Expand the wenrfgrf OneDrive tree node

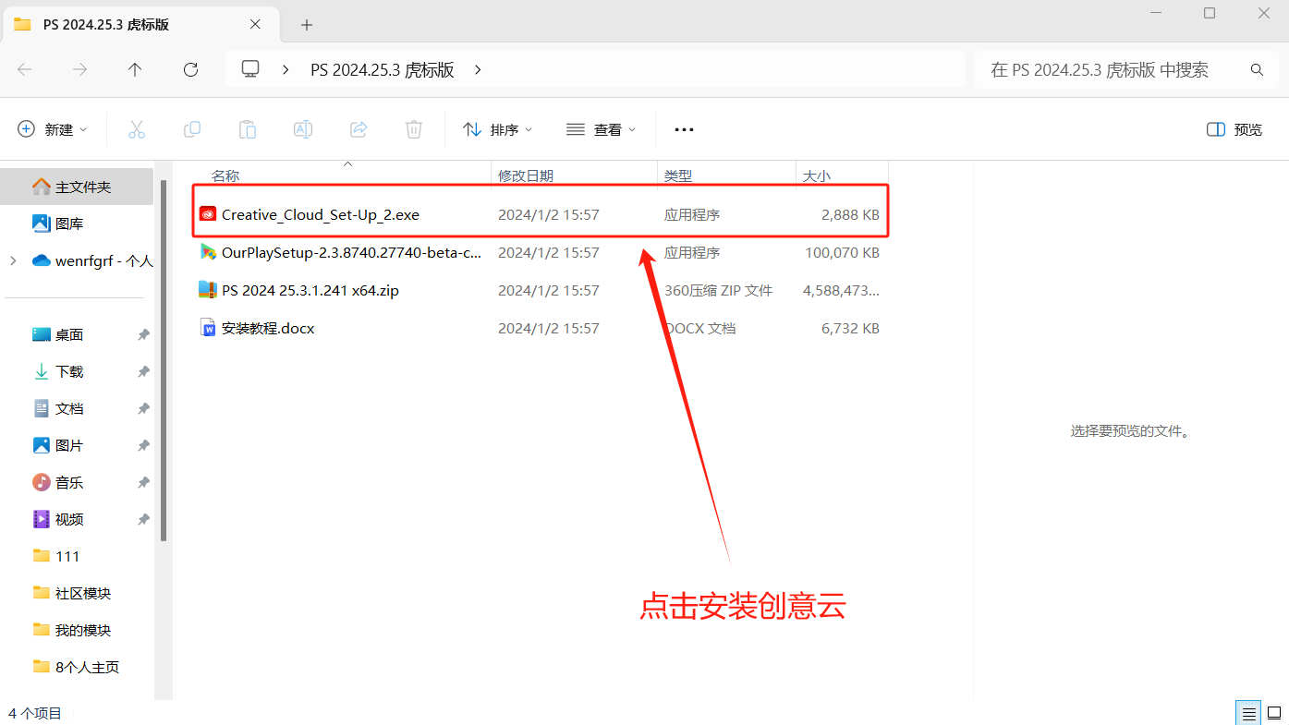click(13, 260)
